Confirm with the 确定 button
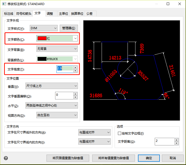Viewport: 186px width, 165px height. [149, 158]
